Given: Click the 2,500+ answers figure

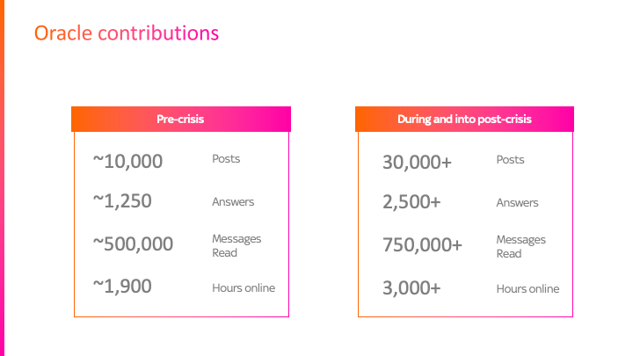Looking at the screenshot, I should tap(411, 201).
